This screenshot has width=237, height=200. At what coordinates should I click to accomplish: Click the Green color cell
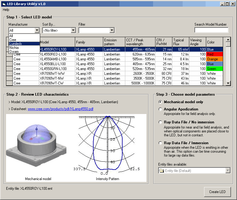coord(214,69)
